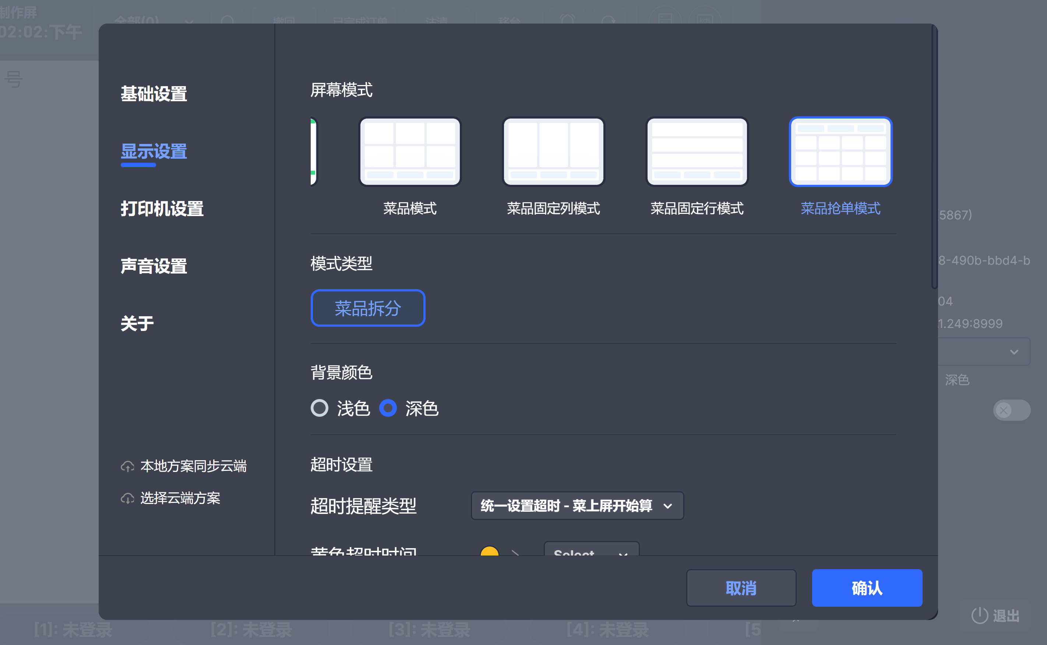
Task: Go to the 关于 tab
Action: tap(137, 324)
